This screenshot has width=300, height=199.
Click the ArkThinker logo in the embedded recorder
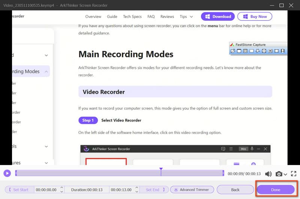(86, 149)
